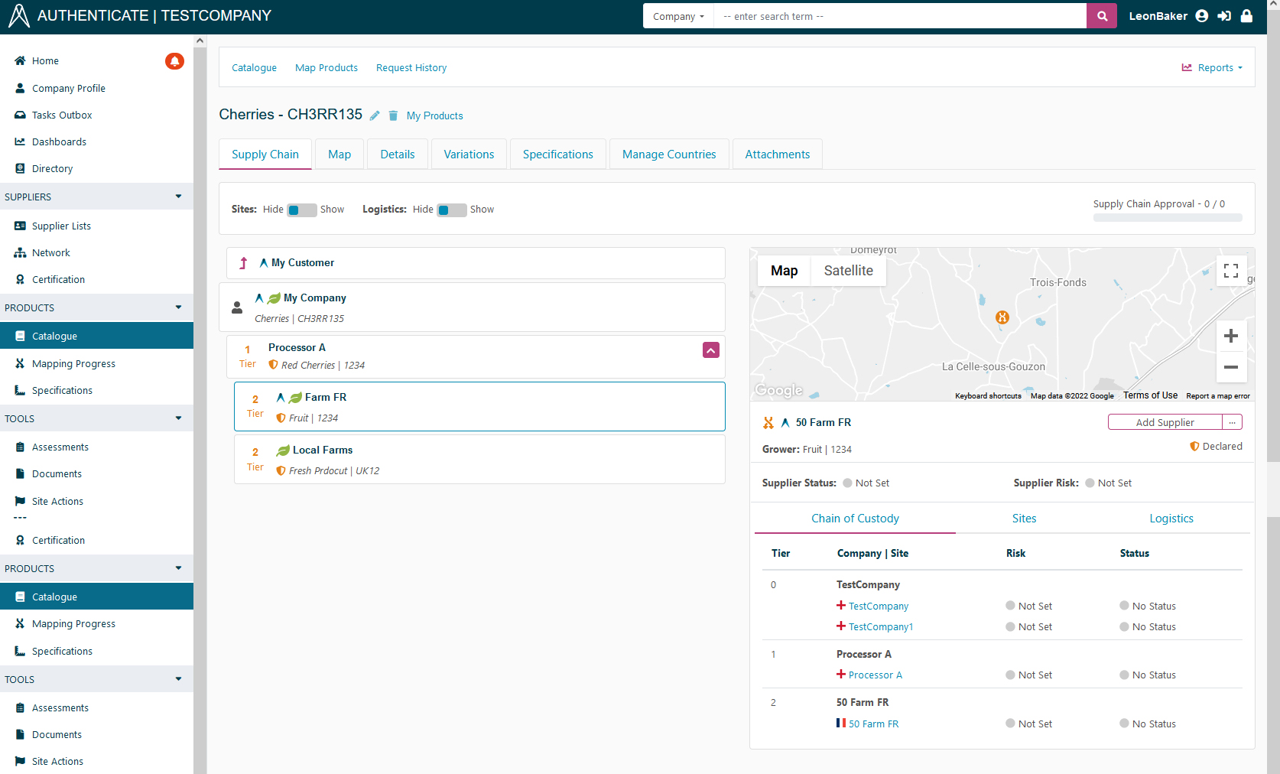Zoom in on the map
The height and width of the screenshot is (774, 1280).
[1231, 336]
